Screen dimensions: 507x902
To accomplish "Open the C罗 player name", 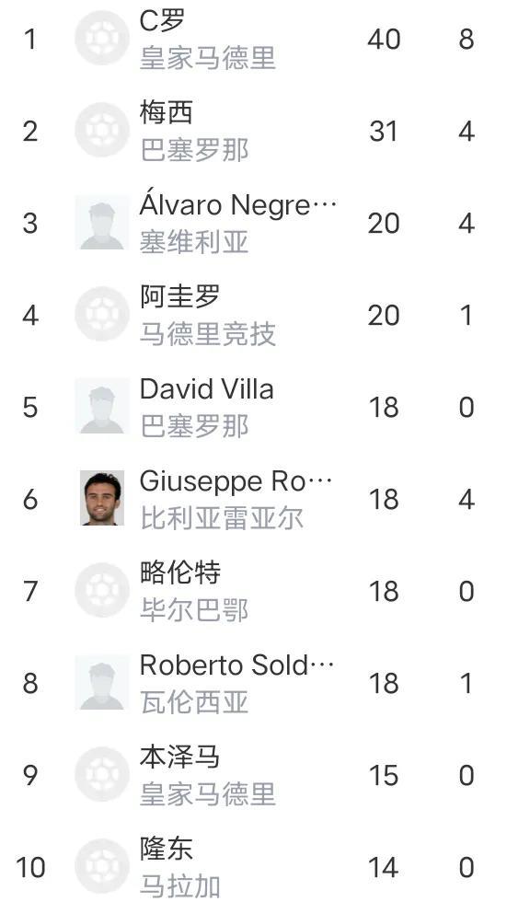I will pyautogui.click(x=162, y=20).
